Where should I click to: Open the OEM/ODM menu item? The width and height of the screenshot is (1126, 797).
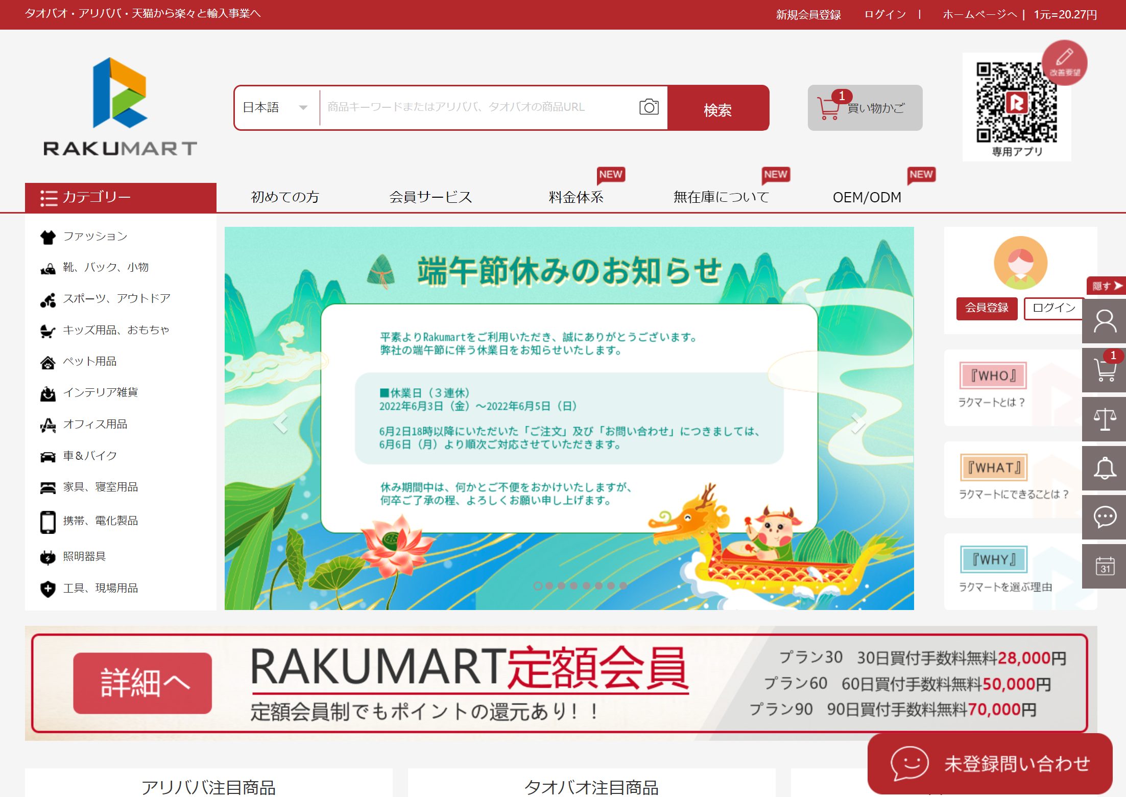867,197
